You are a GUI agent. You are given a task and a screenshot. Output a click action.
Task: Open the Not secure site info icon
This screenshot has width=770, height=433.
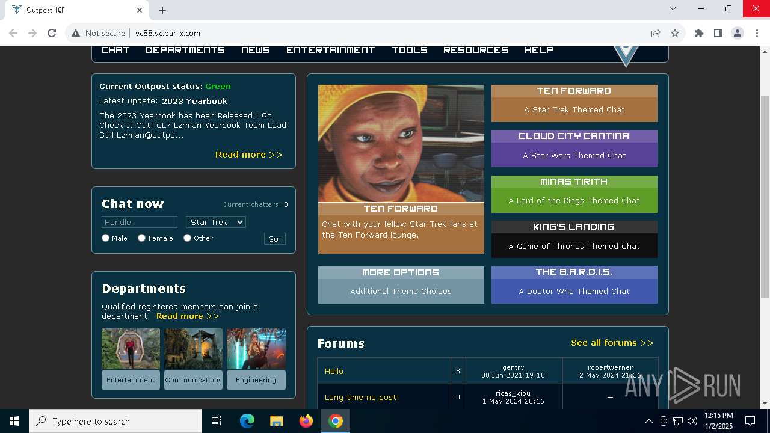[x=76, y=33]
